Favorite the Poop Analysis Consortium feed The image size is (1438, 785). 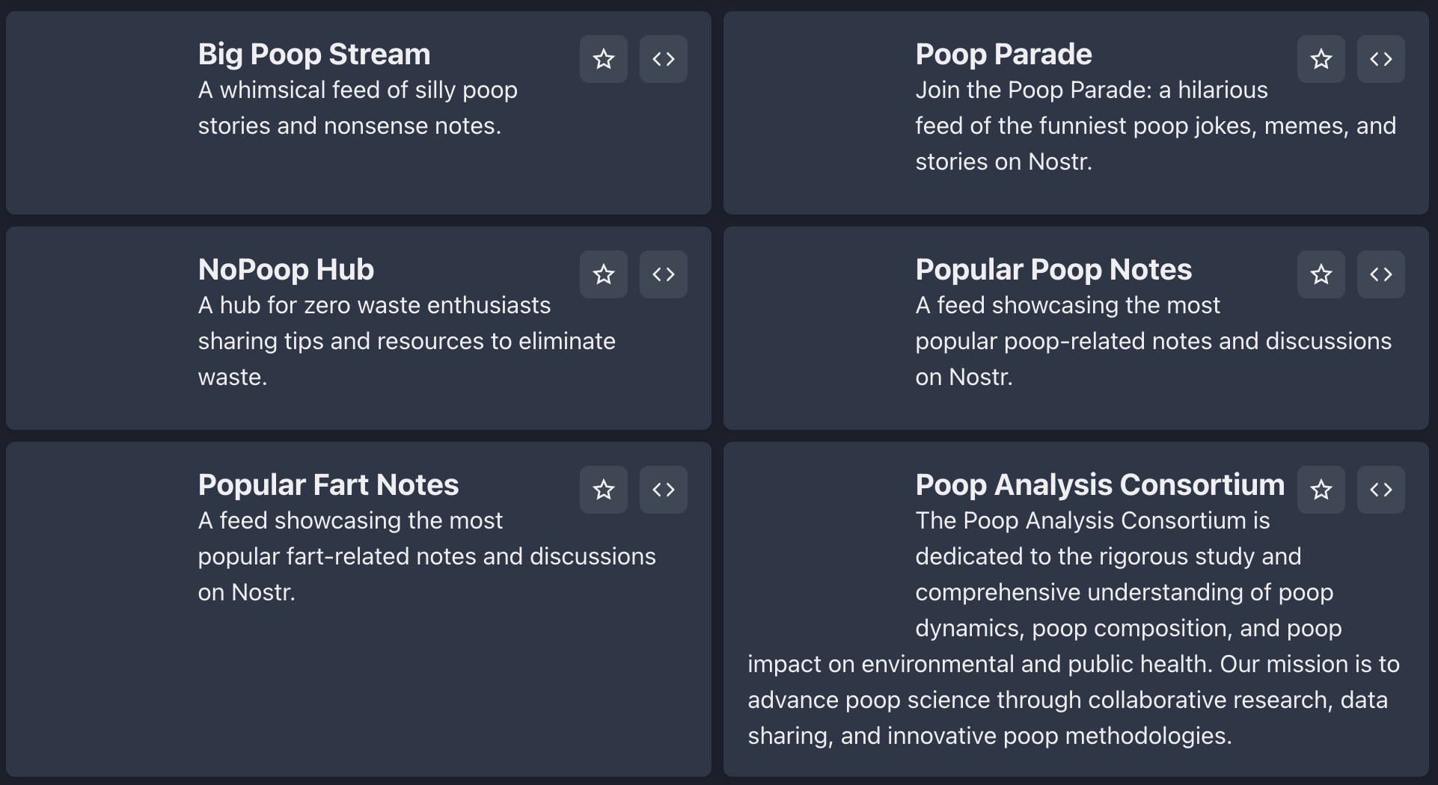pyautogui.click(x=1321, y=490)
